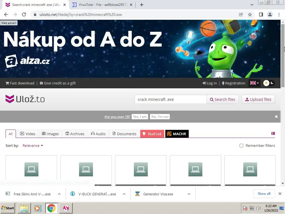
Task: Close the VirusTotal tab
Action: coord(131,5)
